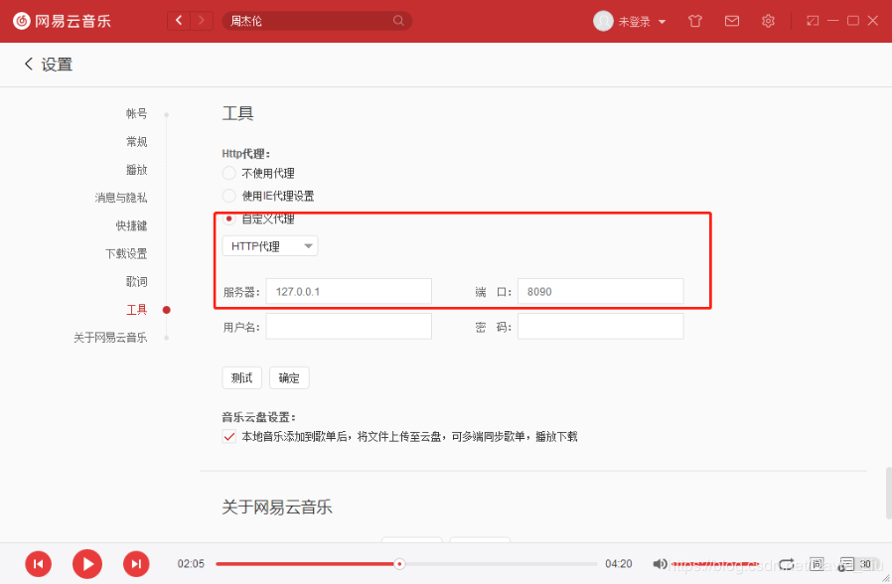
Task: Uncheck the cloud upload sync checkbox
Action: (x=228, y=436)
